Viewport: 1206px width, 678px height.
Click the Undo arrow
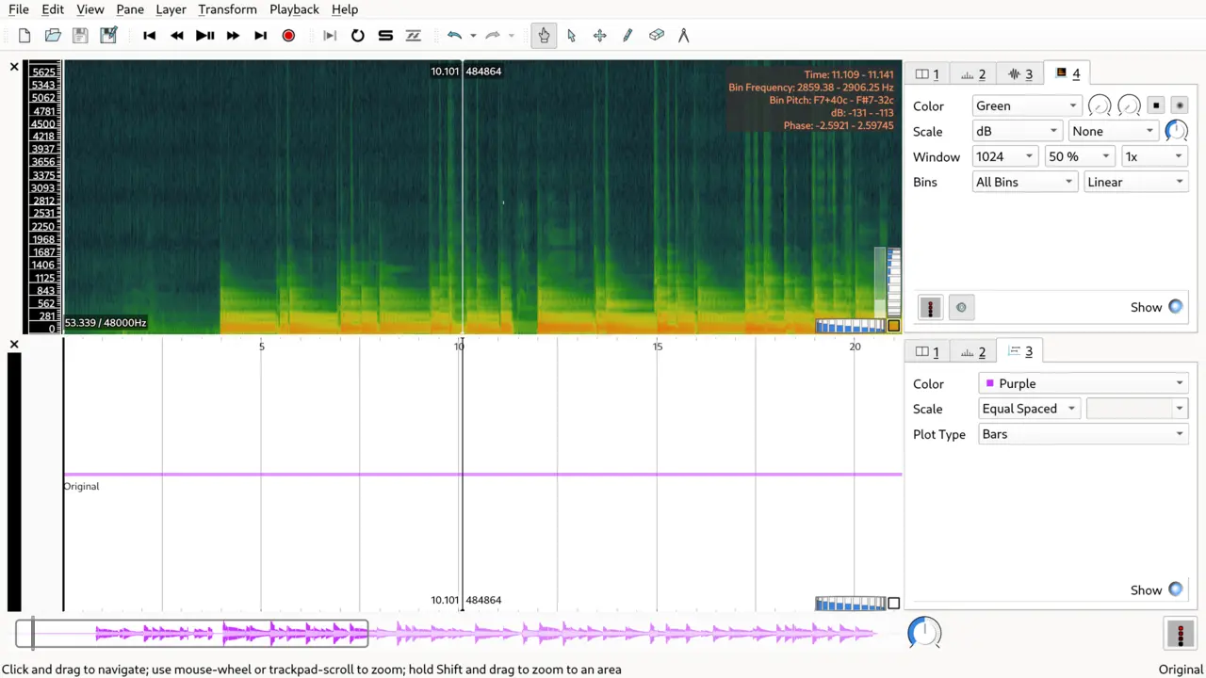pos(455,36)
